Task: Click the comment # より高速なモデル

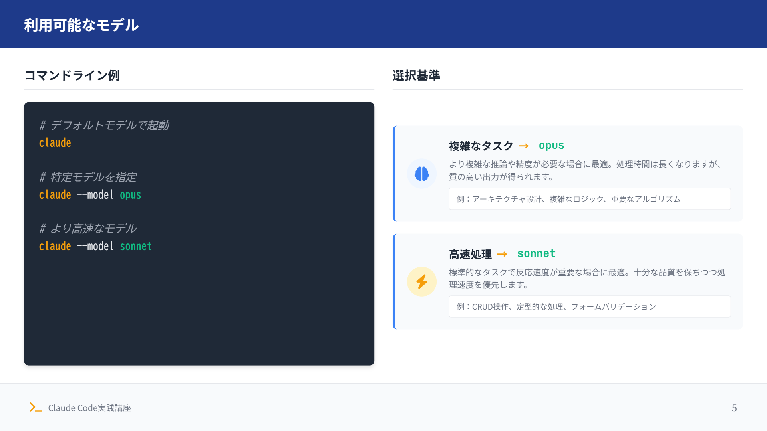Action: [x=87, y=229]
